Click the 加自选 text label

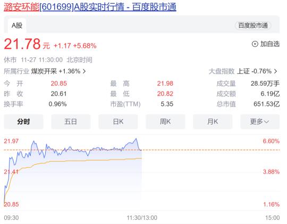[270, 44]
